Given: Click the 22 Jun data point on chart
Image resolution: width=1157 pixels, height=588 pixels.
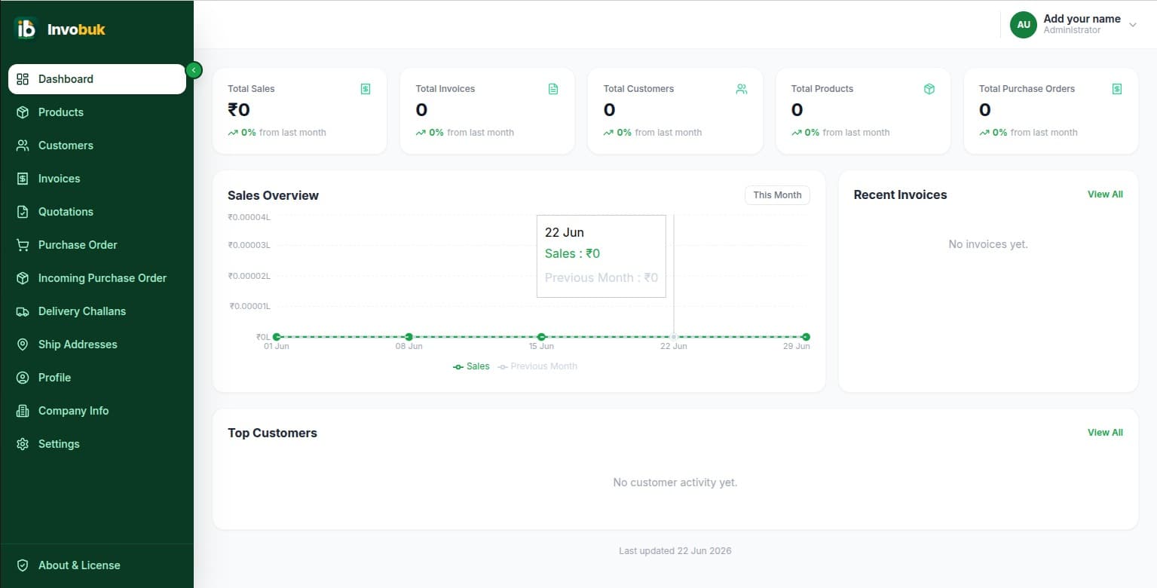Looking at the screenshot, I should (x=674, y=337).
